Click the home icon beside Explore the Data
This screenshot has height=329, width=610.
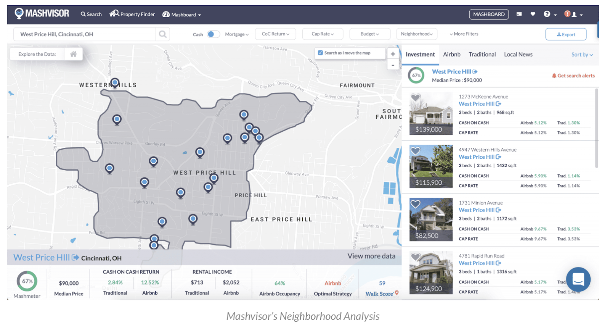pos(74,54)
